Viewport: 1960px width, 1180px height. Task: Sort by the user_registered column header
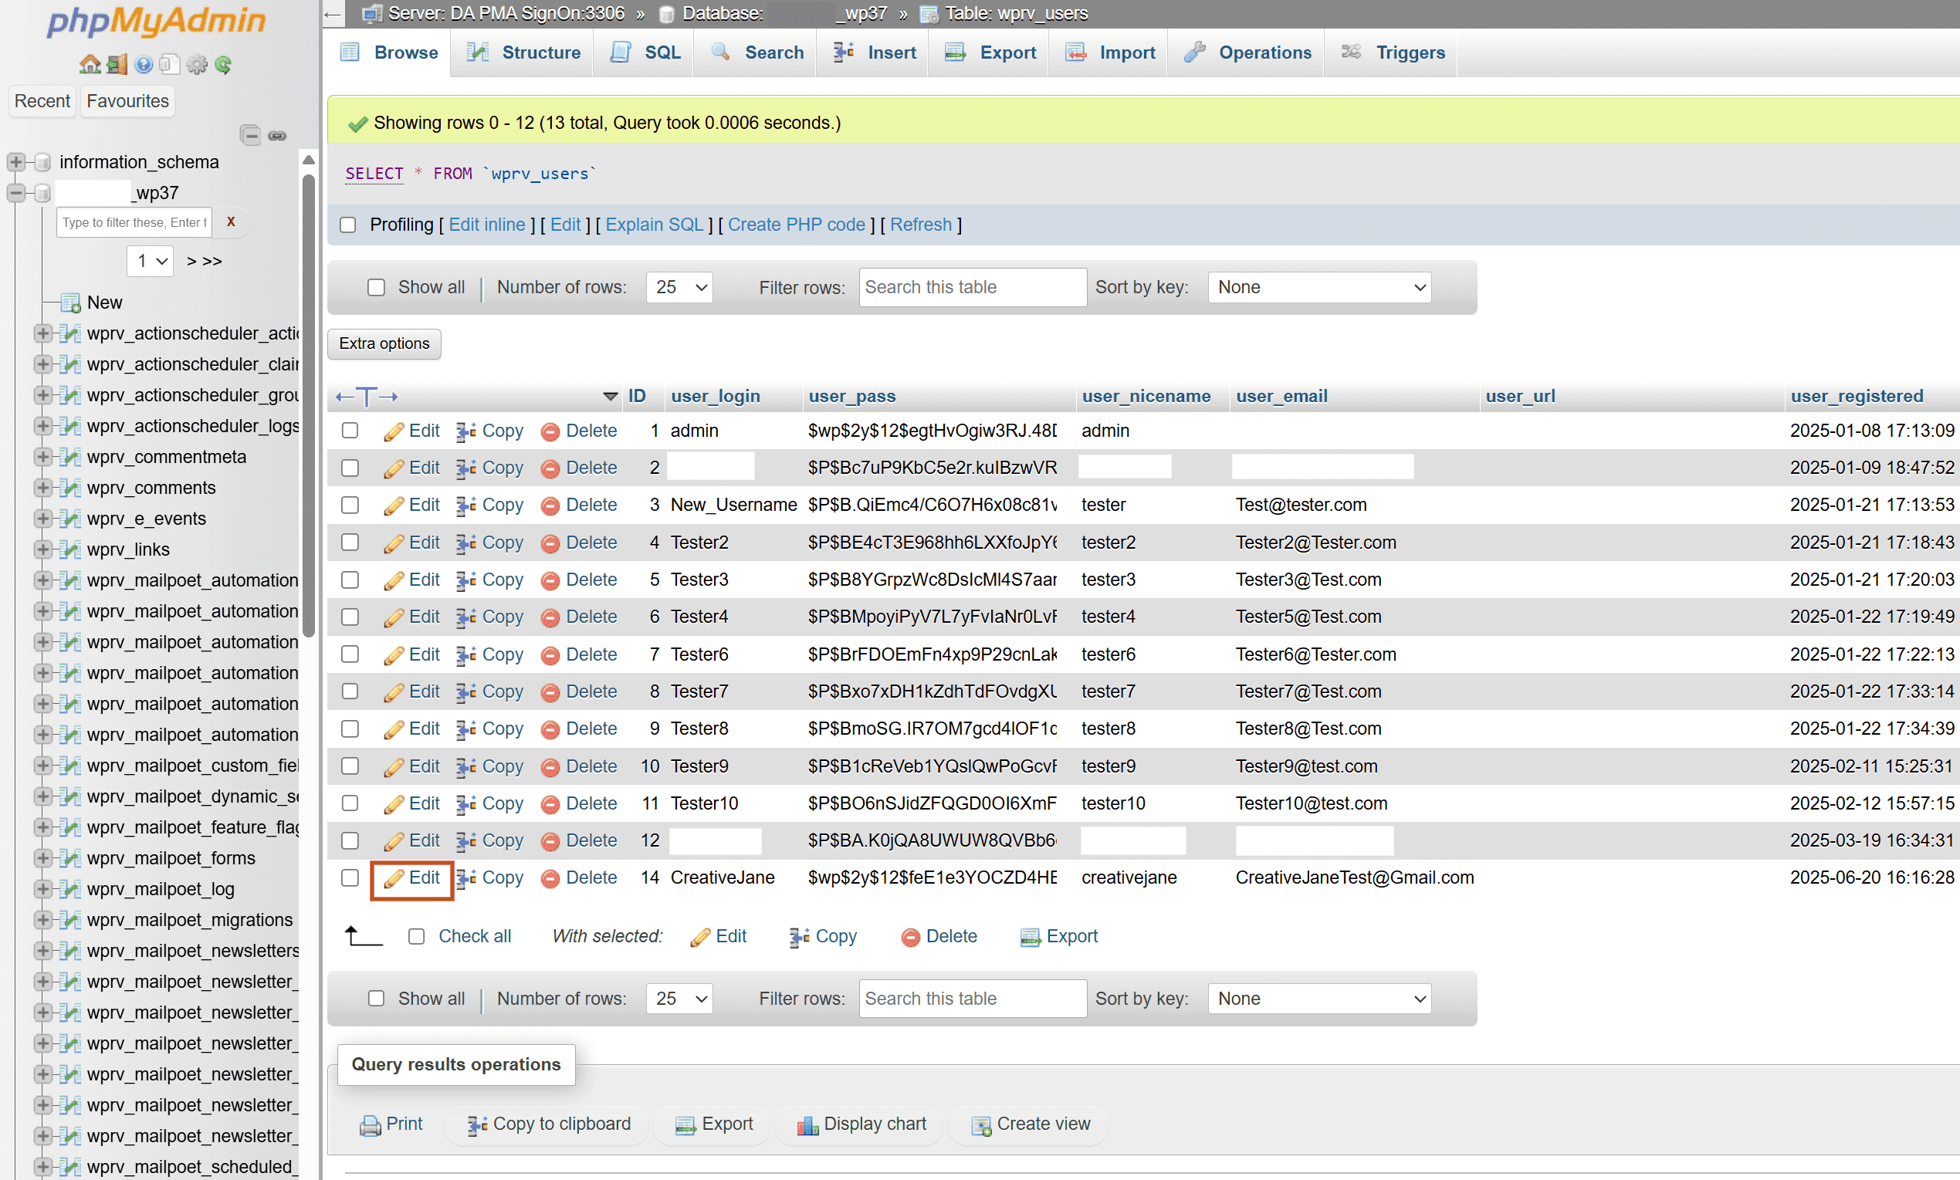coord(1857,396)
